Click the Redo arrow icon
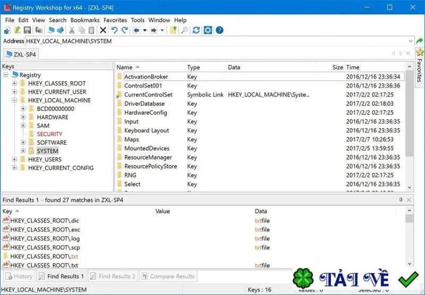Viewport: 425px width, 295px height. pyautogui.click(x=125, y=30)
